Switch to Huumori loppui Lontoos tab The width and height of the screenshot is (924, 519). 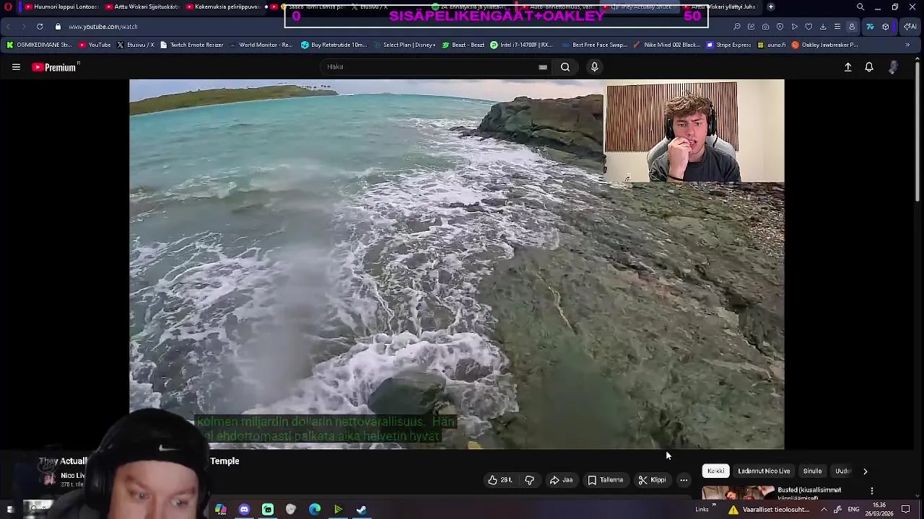point(61,6)
